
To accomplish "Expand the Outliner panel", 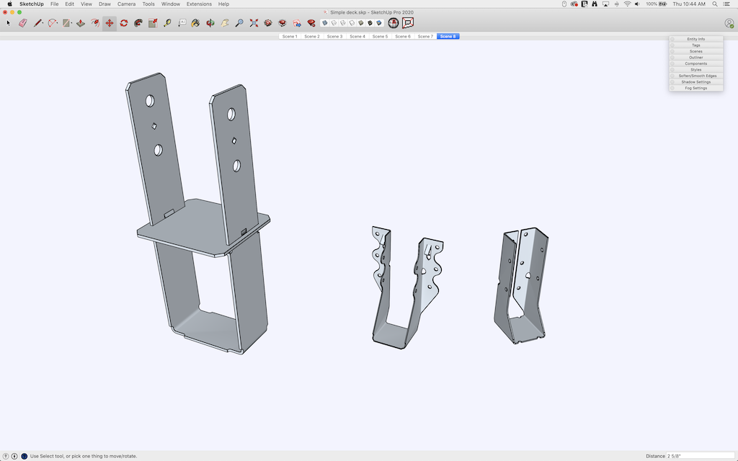I will point(695,58).
